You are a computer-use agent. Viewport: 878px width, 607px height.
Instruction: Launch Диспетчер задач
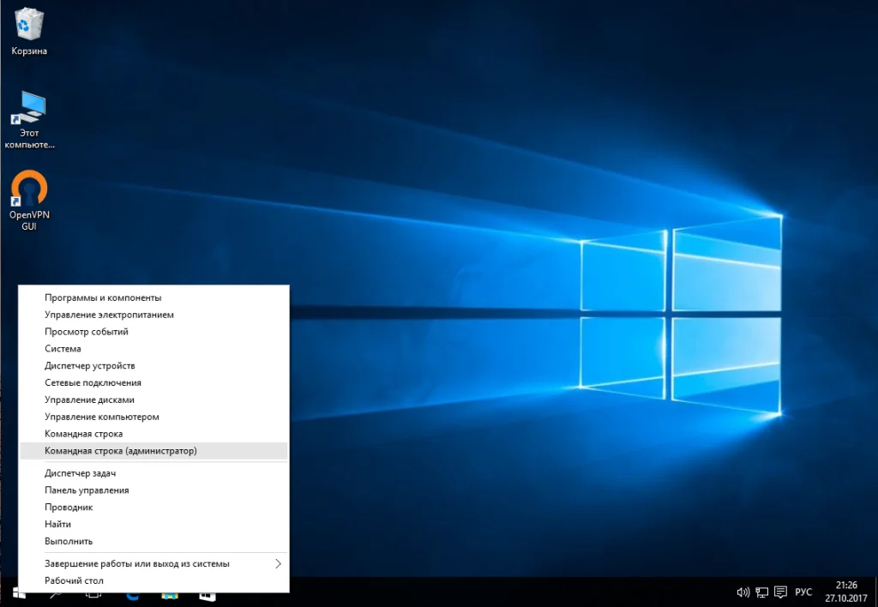tap(81, 473)
